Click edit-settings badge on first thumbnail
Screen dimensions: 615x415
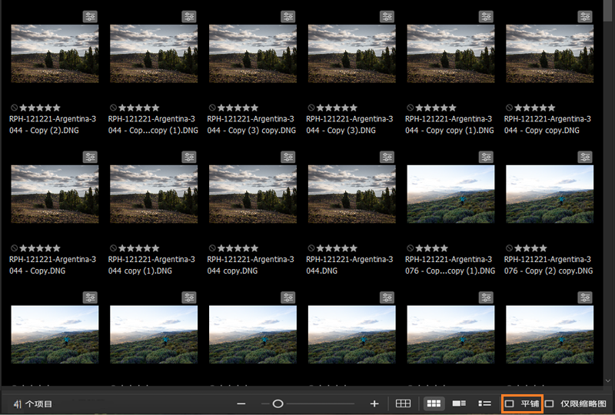pyautogui.click(x=91, y=17)
